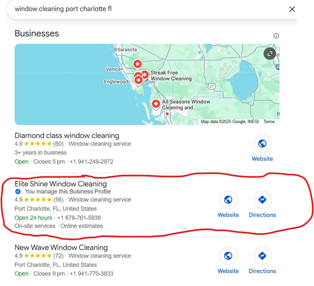This screenshot has width=314, height=286.
Task: Select the All Seasons Window Cleaning map pin
Action: pyautogui.click(x=156, y=104)
